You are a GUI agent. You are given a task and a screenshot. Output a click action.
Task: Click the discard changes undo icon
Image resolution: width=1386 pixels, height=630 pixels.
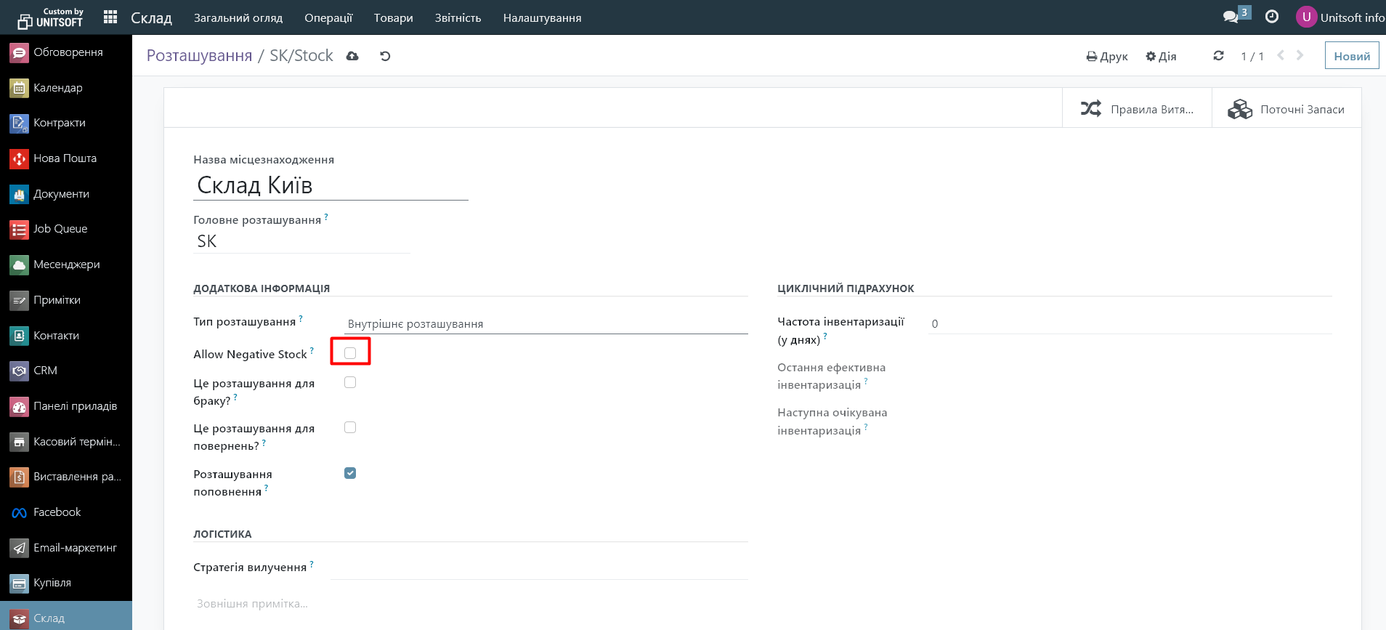click(x=385, y=56)
